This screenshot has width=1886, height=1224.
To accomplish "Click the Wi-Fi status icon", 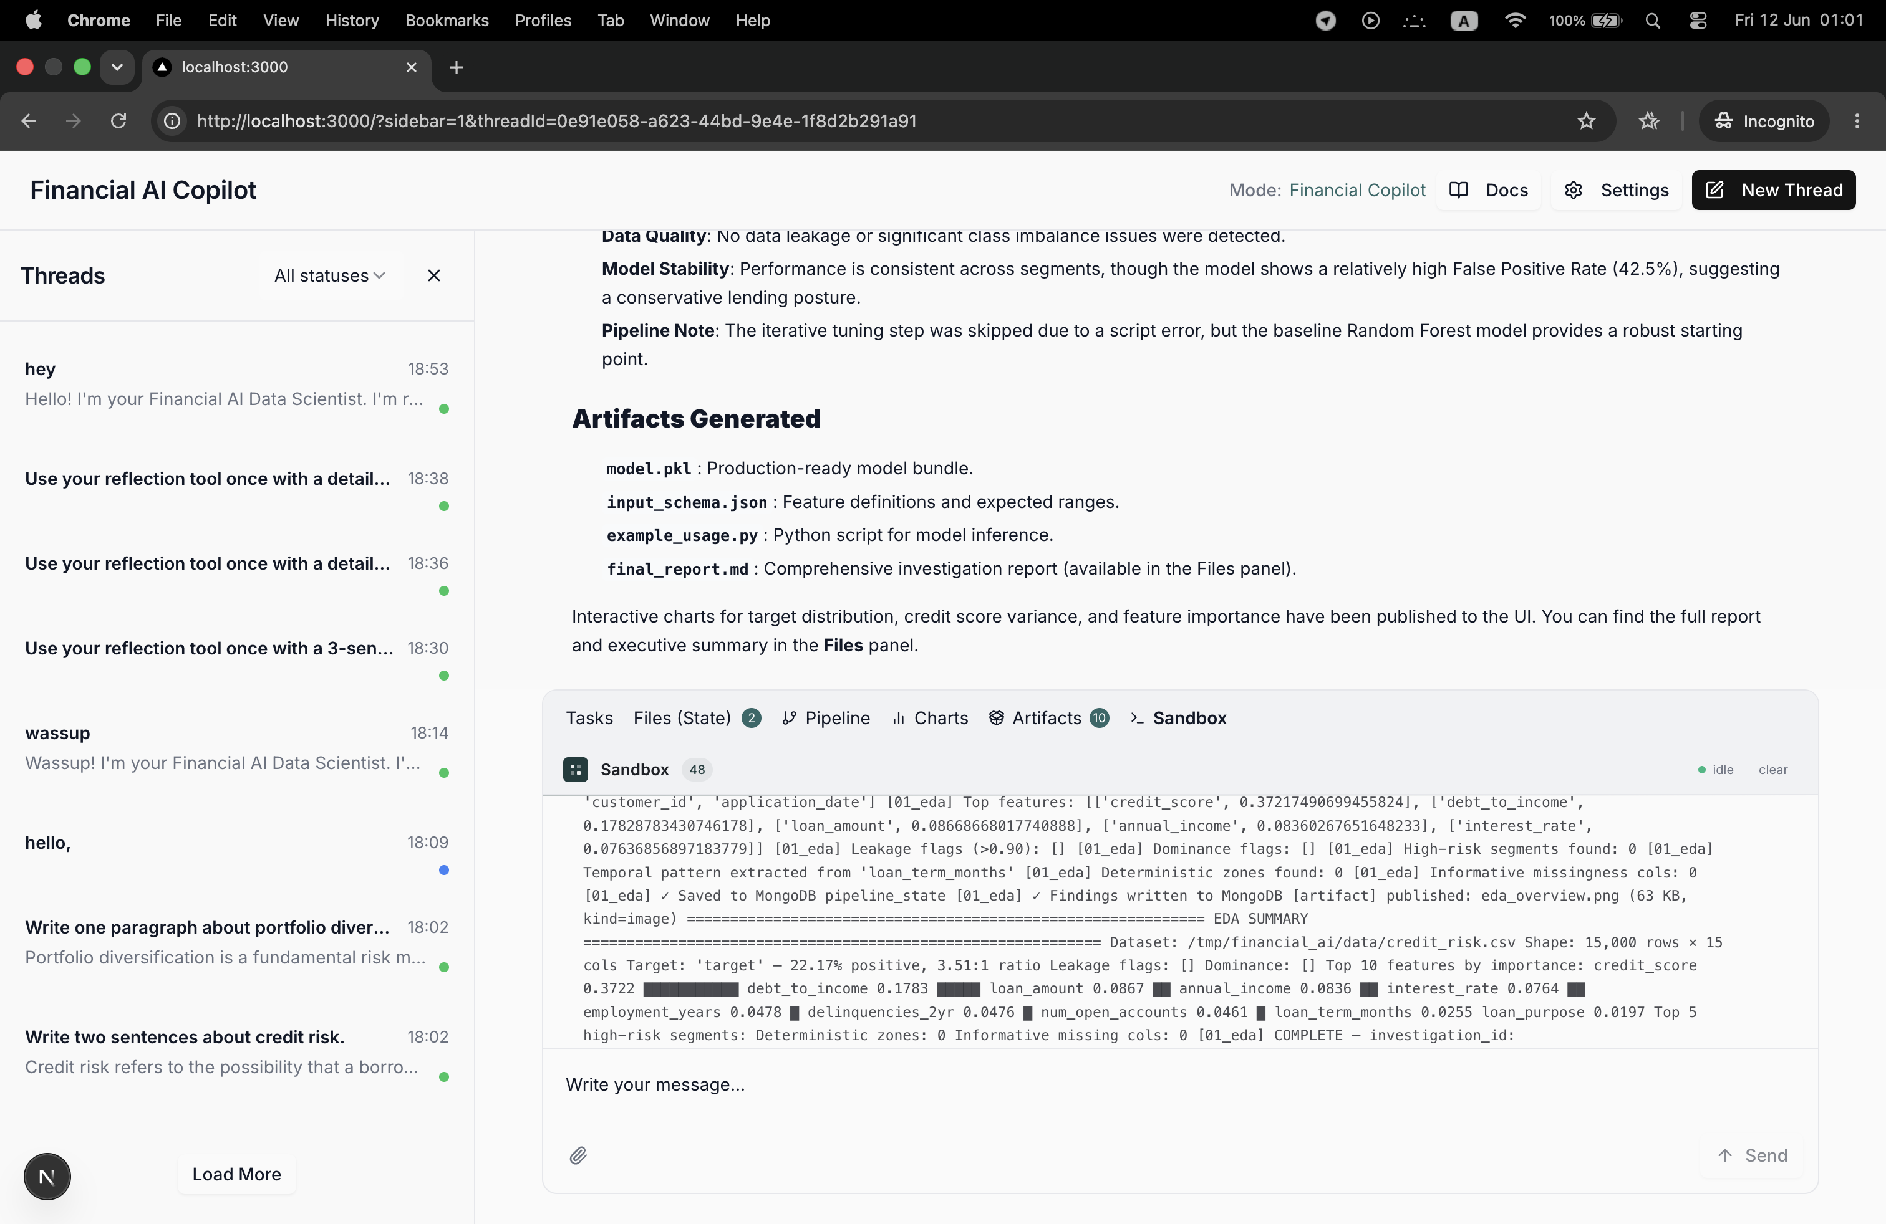I will pos(1514,20).
